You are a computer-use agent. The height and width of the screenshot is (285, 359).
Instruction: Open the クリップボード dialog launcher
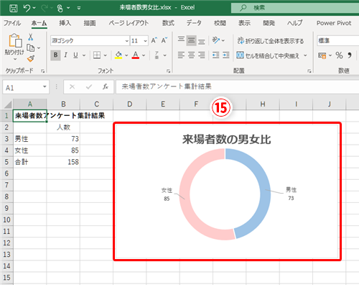click(42, 71)
